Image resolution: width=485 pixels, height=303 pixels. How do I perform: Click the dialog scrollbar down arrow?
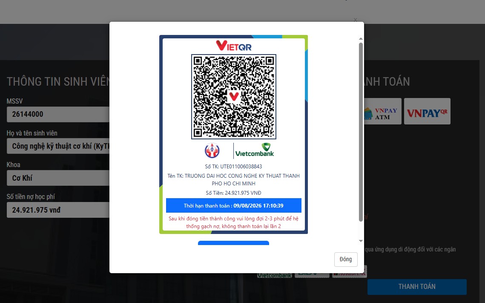(x=361, y=241)
